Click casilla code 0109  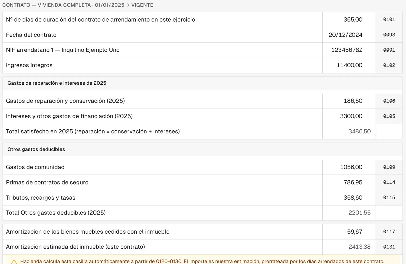point(389,167)
